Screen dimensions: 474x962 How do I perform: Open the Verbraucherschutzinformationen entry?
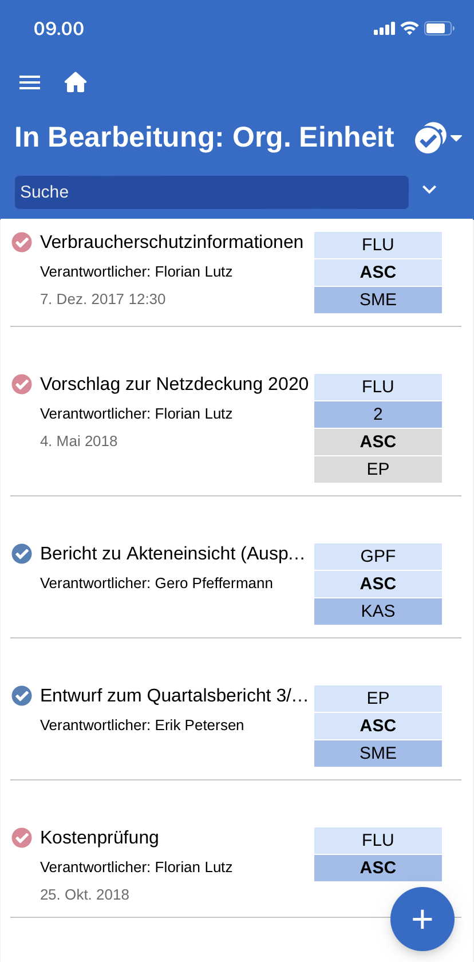(172, 242)
